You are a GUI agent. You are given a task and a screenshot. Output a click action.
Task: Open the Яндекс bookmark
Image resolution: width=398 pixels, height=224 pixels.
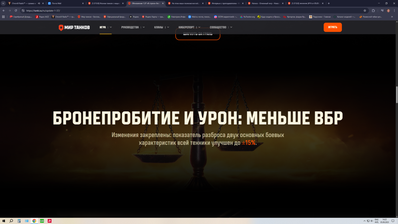coord(134,17)
